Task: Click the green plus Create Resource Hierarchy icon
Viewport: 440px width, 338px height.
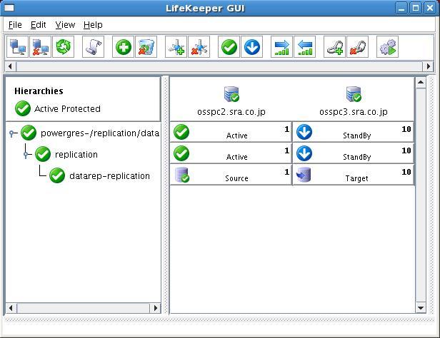Action: tap(123, 47)
